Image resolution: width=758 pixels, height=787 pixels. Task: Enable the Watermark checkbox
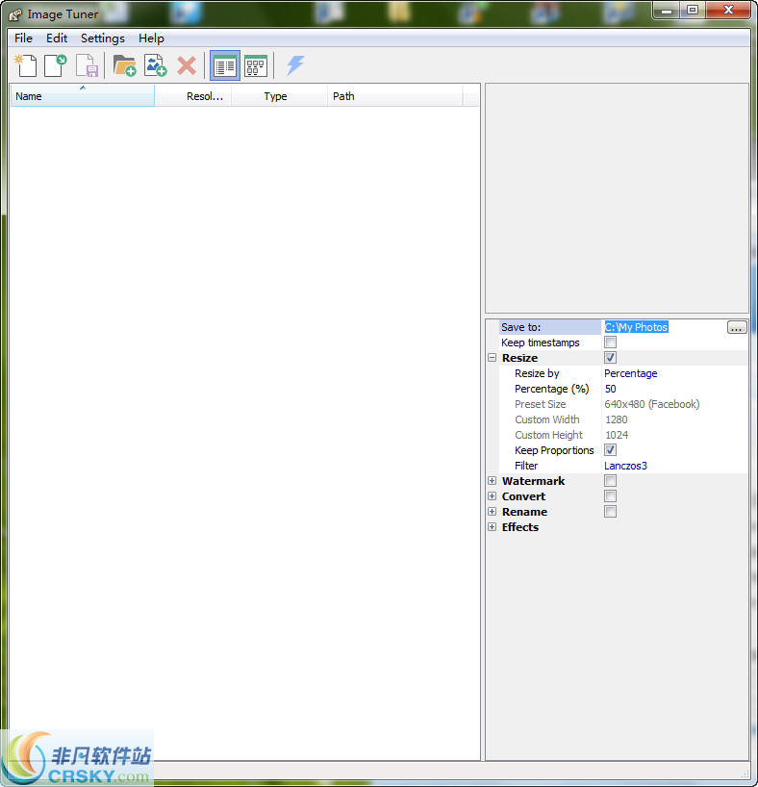[610, 481]
